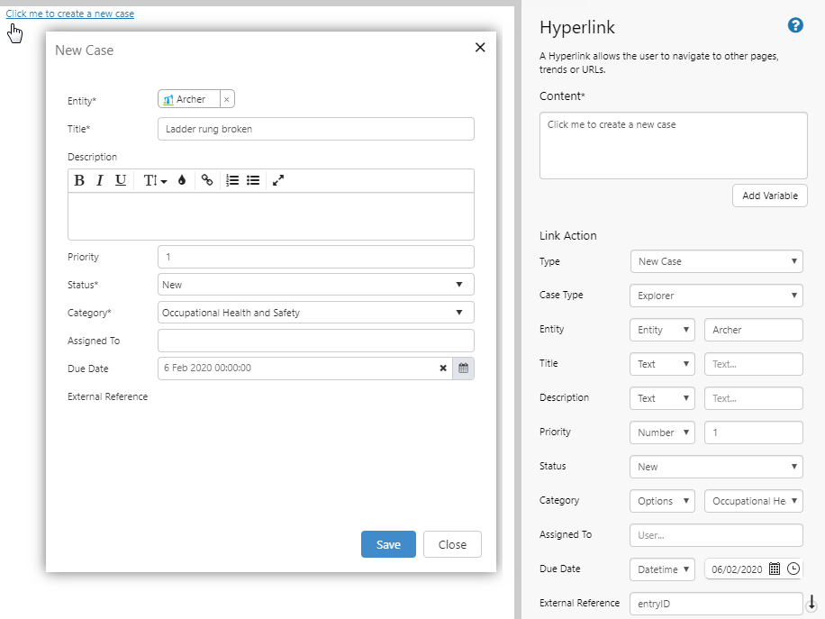Viewport: 825px width, 619px height.
Task: Expand the Description editor to fullscreen
Action: tap(278, 180)
